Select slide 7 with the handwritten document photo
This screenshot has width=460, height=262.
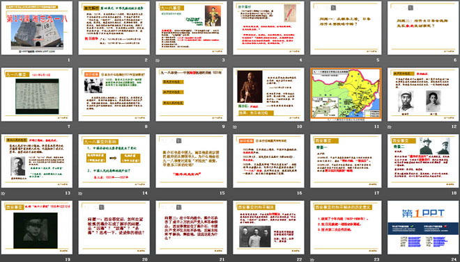(37, 95)
